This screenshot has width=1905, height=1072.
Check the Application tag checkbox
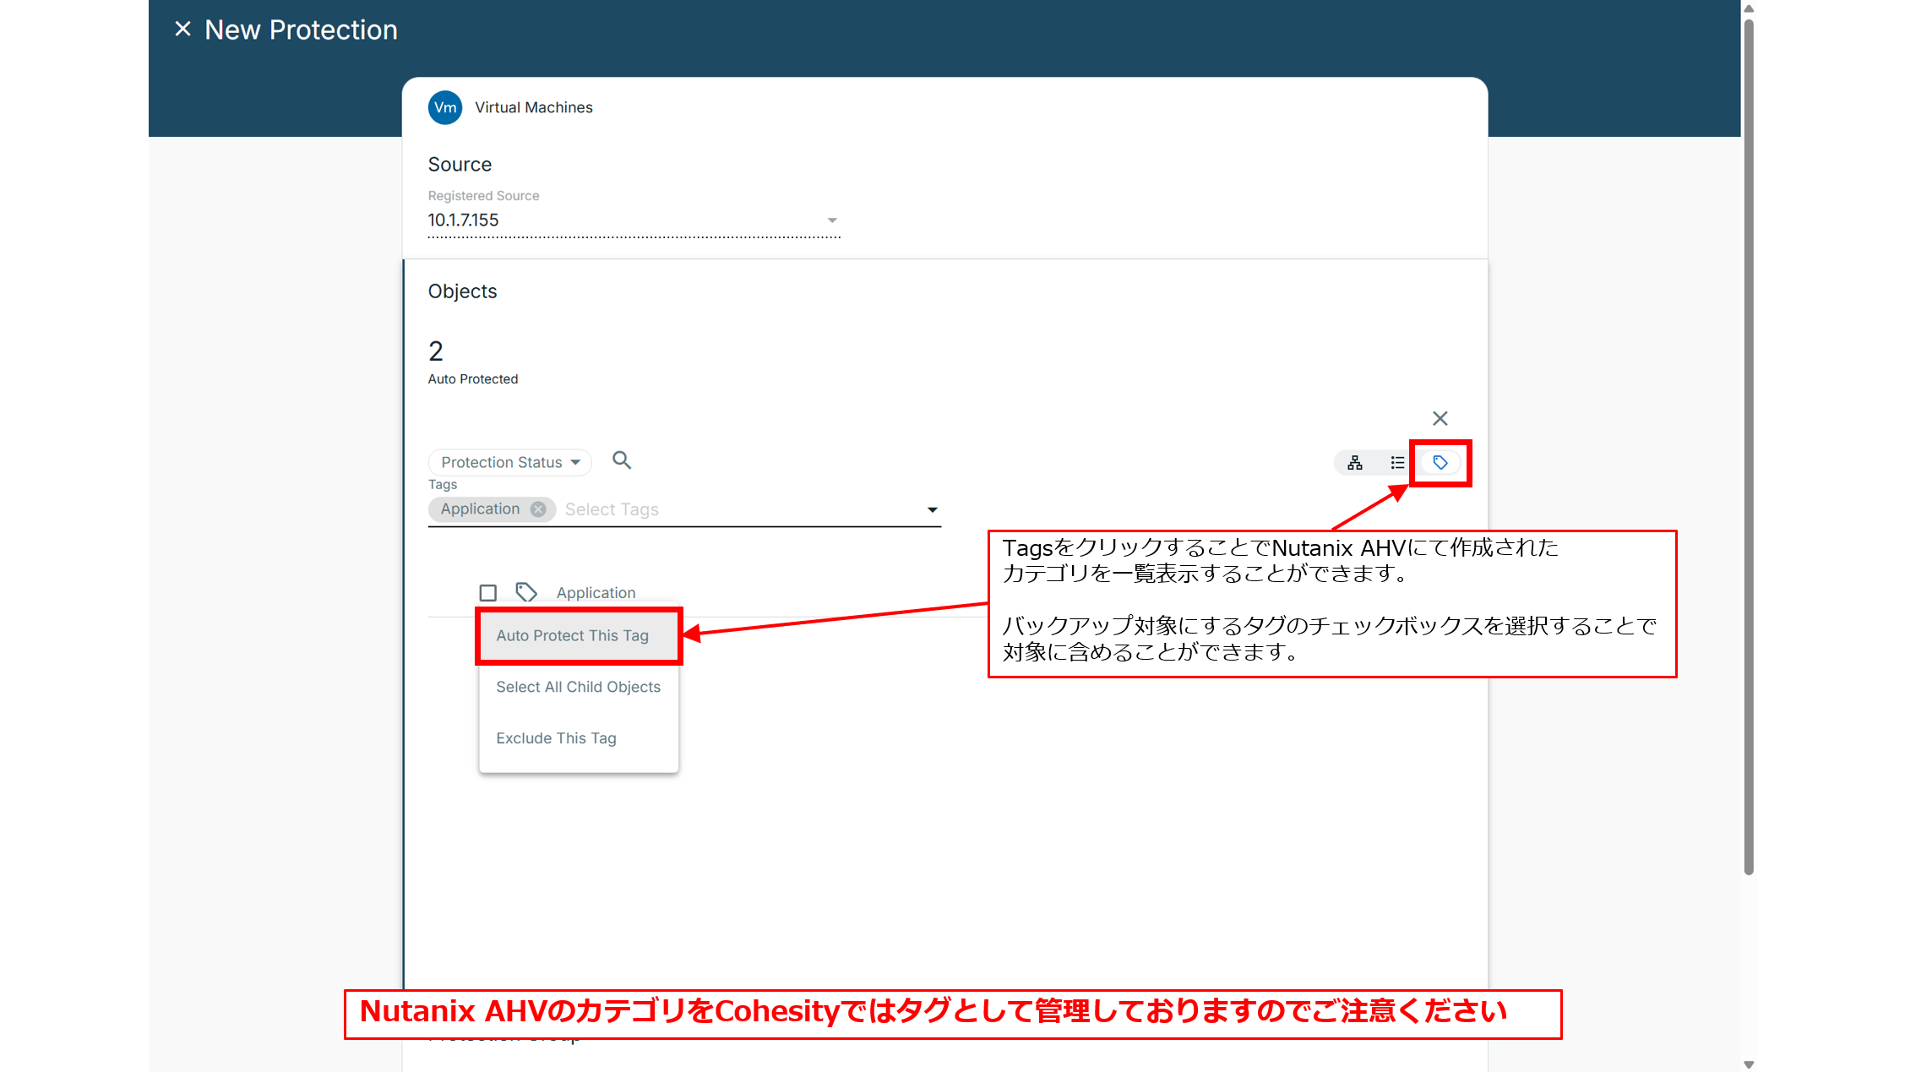point(487,592)
